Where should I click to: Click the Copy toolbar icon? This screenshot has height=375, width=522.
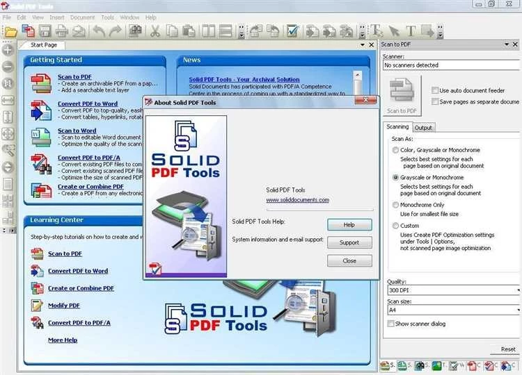[172, 31]
